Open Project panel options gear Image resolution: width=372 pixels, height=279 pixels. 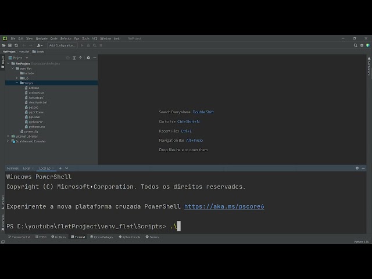click(x=88, y=58)
